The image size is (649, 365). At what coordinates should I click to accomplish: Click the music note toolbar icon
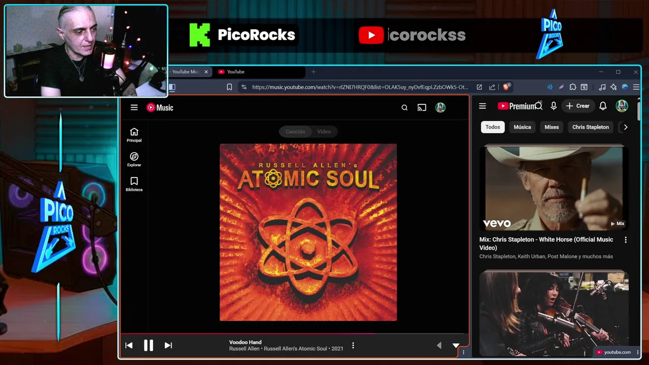click(602, 87)
